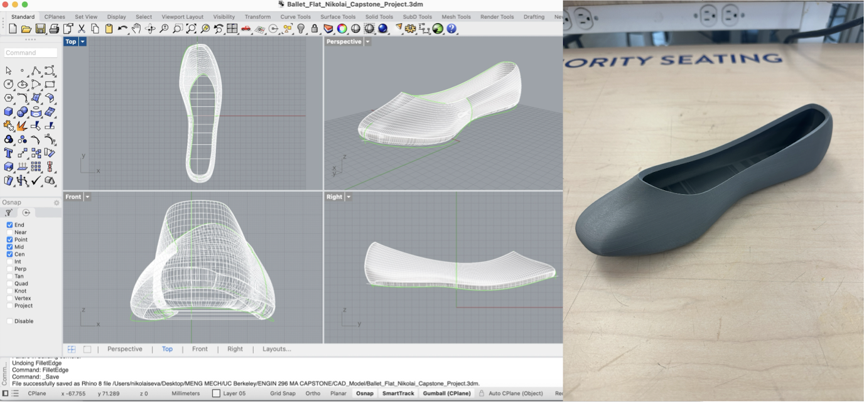Click the red car icon in the toolbar
The image size is (864, 403).
pos(246,29)
